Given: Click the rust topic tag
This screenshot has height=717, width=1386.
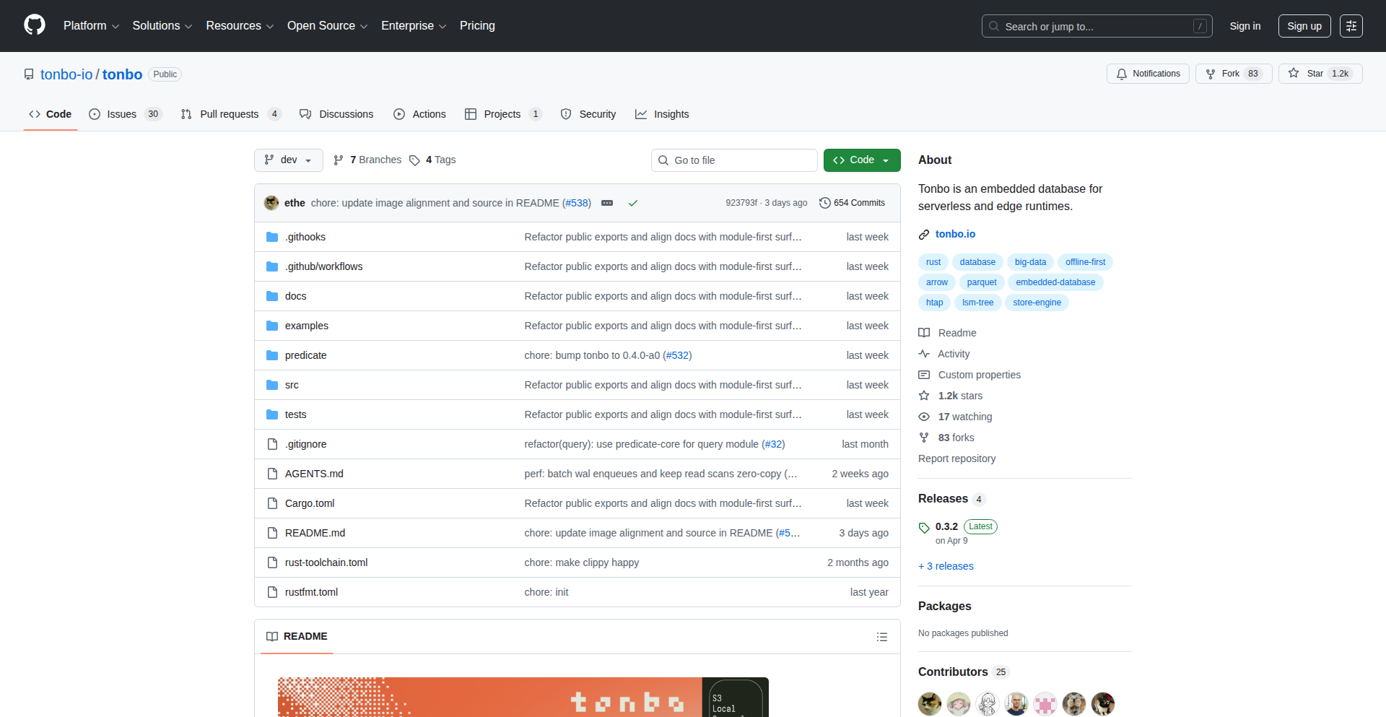Looking at the screenshot, I should 933,262.
